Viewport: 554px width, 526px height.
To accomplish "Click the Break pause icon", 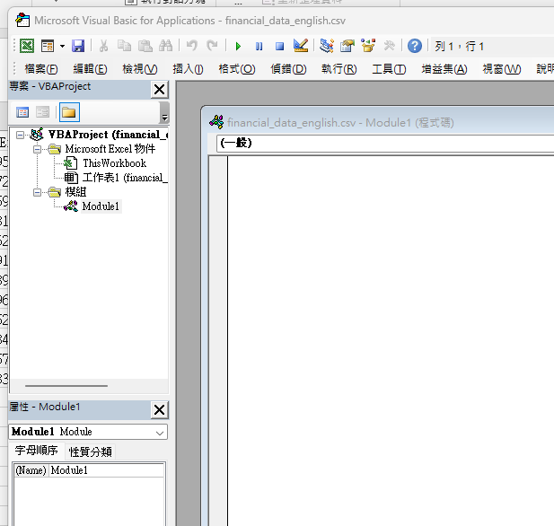I will [259, 47].
